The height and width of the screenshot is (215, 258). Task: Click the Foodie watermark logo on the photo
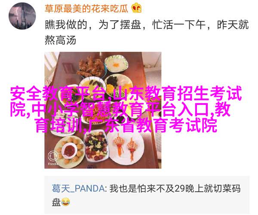click(x=53, y=157)
